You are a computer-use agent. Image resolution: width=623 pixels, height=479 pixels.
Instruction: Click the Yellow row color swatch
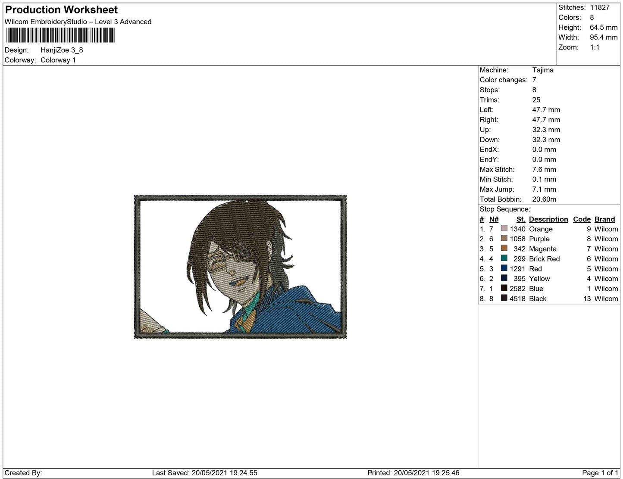point(504,278)
